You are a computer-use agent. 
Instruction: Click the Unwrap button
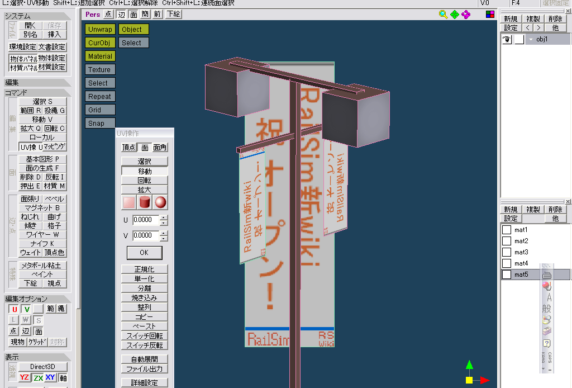pyautogui.click(x=100, y=29)
